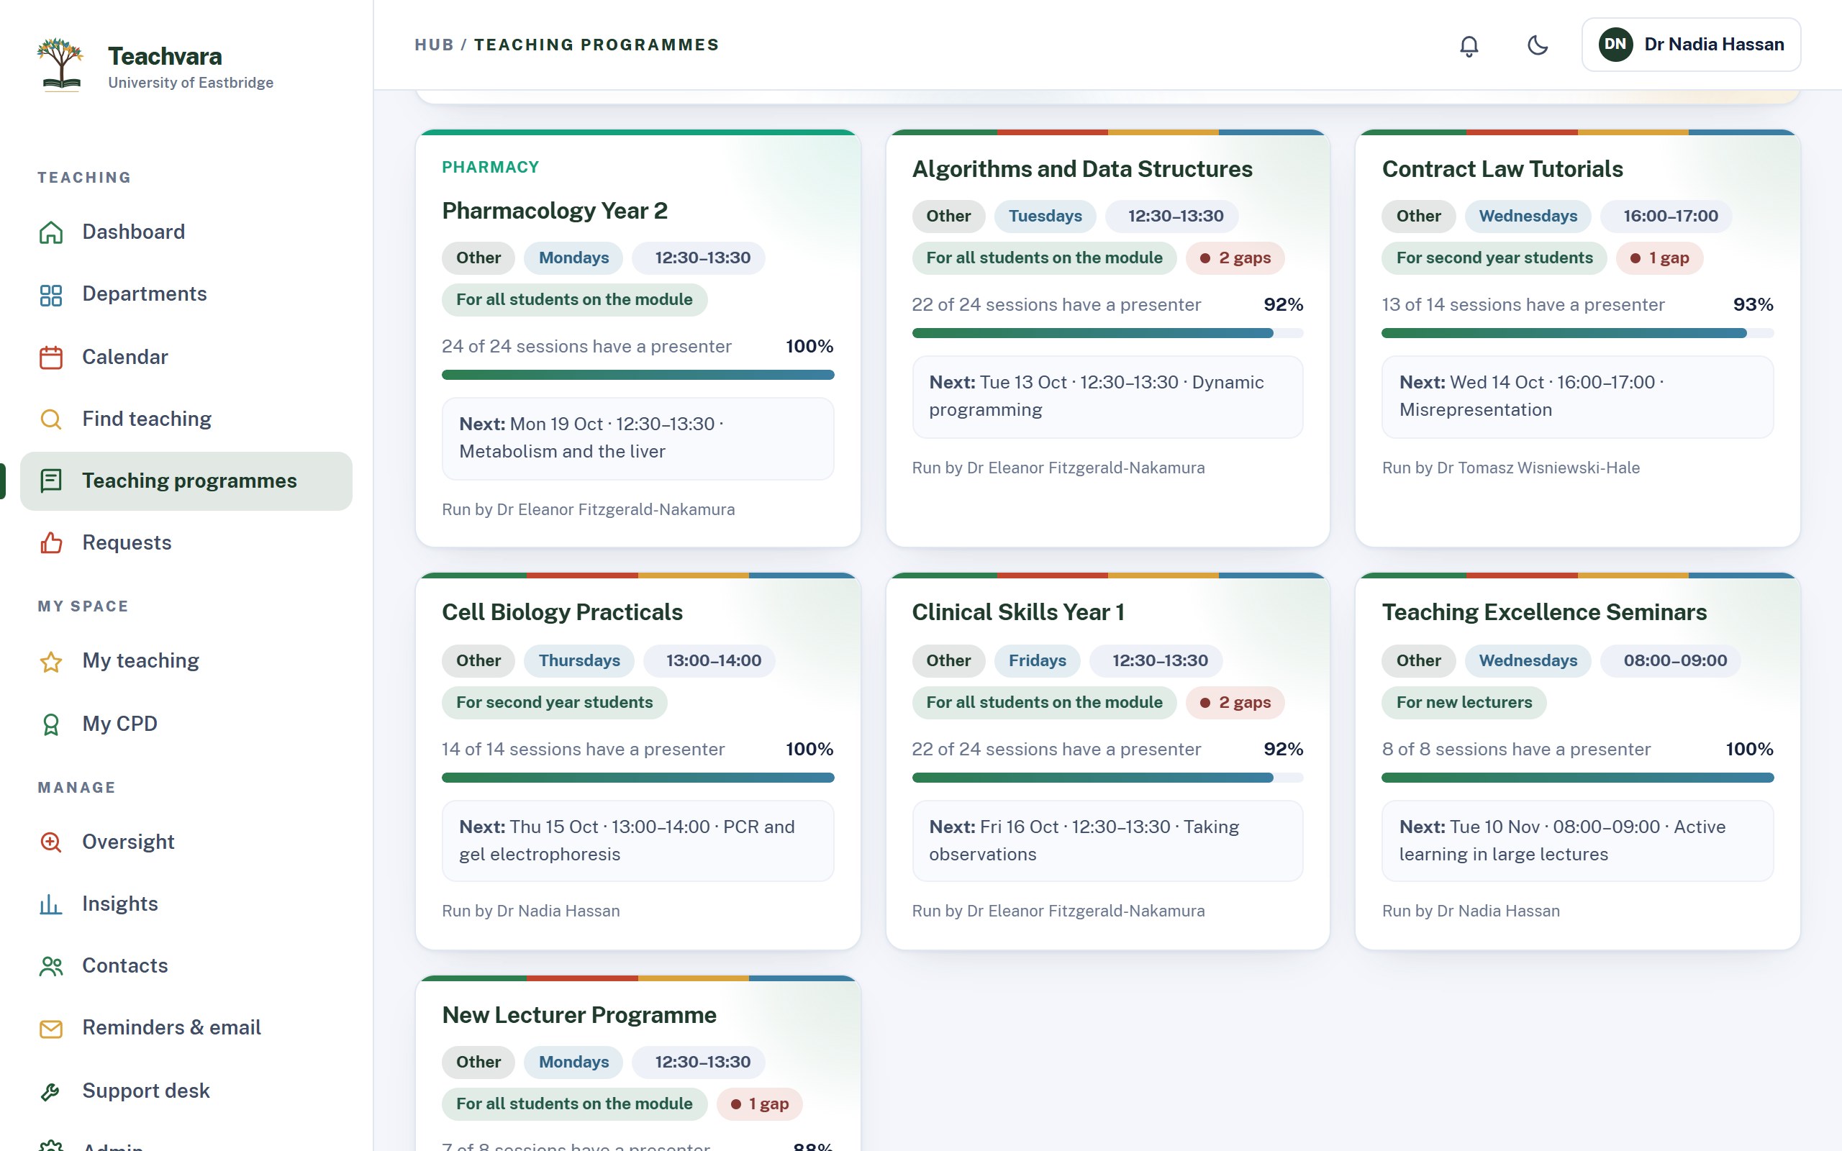This screenshot has width=1842, height=1151.
Task: Click Next Mon 19 Oct session box
Action: (638, 439)
